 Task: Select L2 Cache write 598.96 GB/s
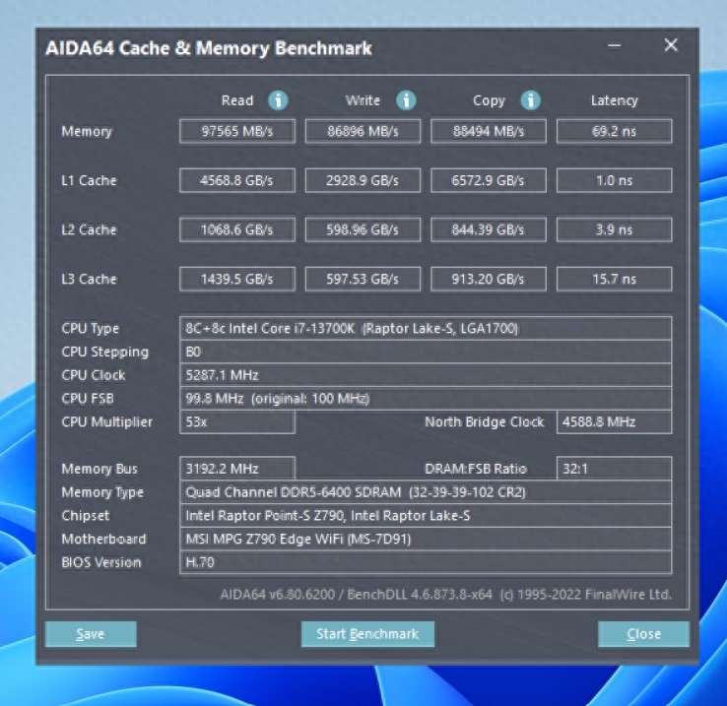tap(363, 229)
